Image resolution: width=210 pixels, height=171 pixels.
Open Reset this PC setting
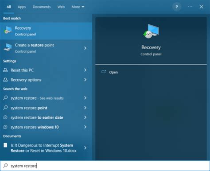click(46, 70)
